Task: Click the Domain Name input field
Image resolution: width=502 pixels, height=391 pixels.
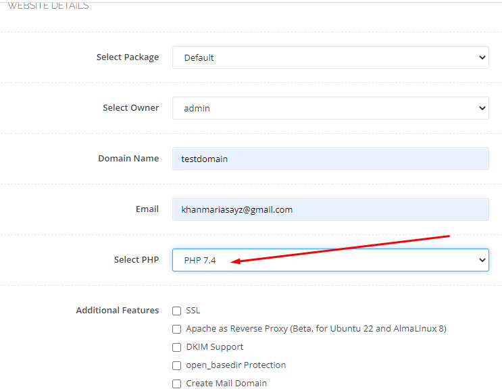Action: [x=330, y=159]
